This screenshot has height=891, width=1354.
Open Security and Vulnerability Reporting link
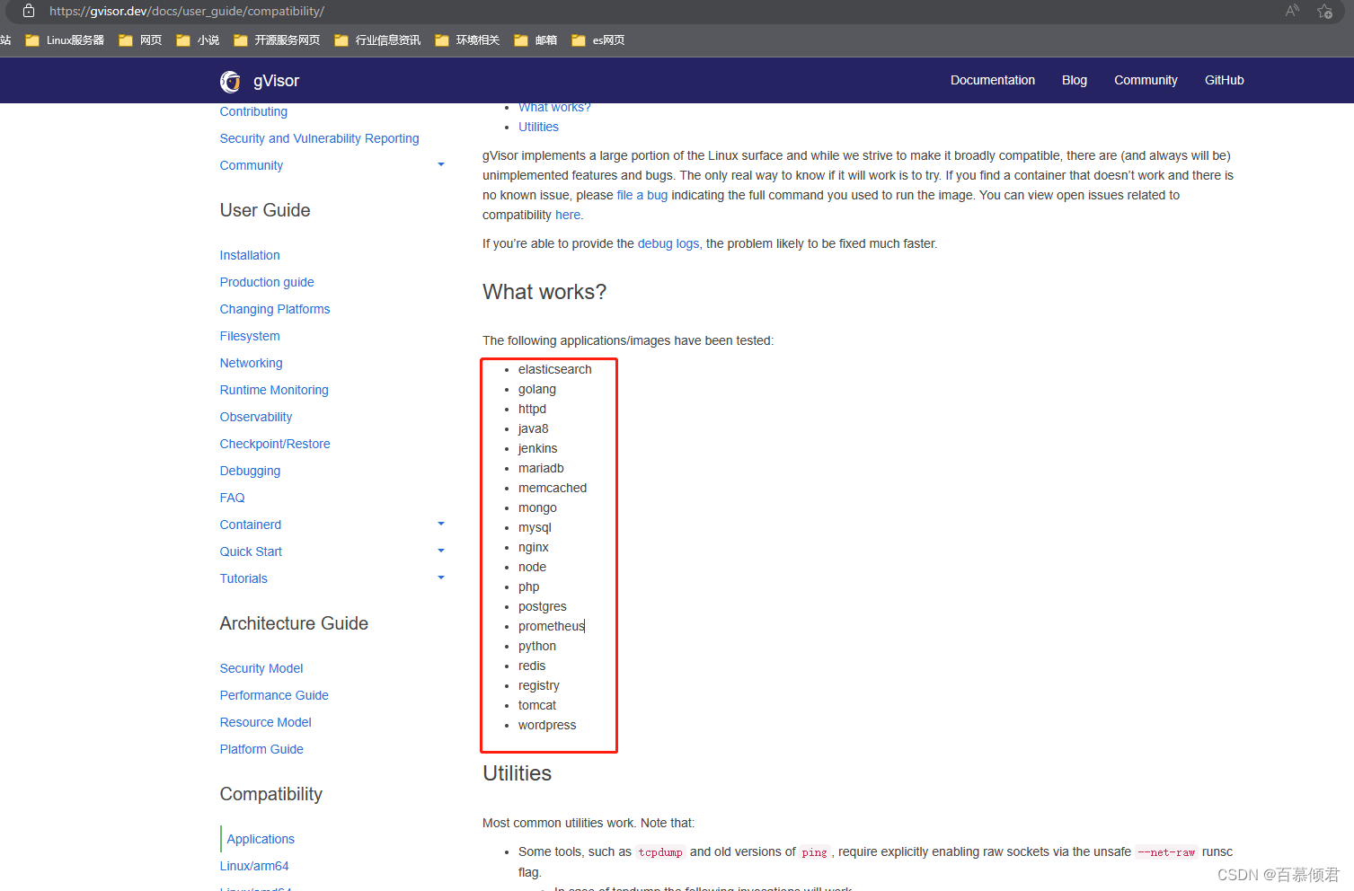tap(319, 138)
